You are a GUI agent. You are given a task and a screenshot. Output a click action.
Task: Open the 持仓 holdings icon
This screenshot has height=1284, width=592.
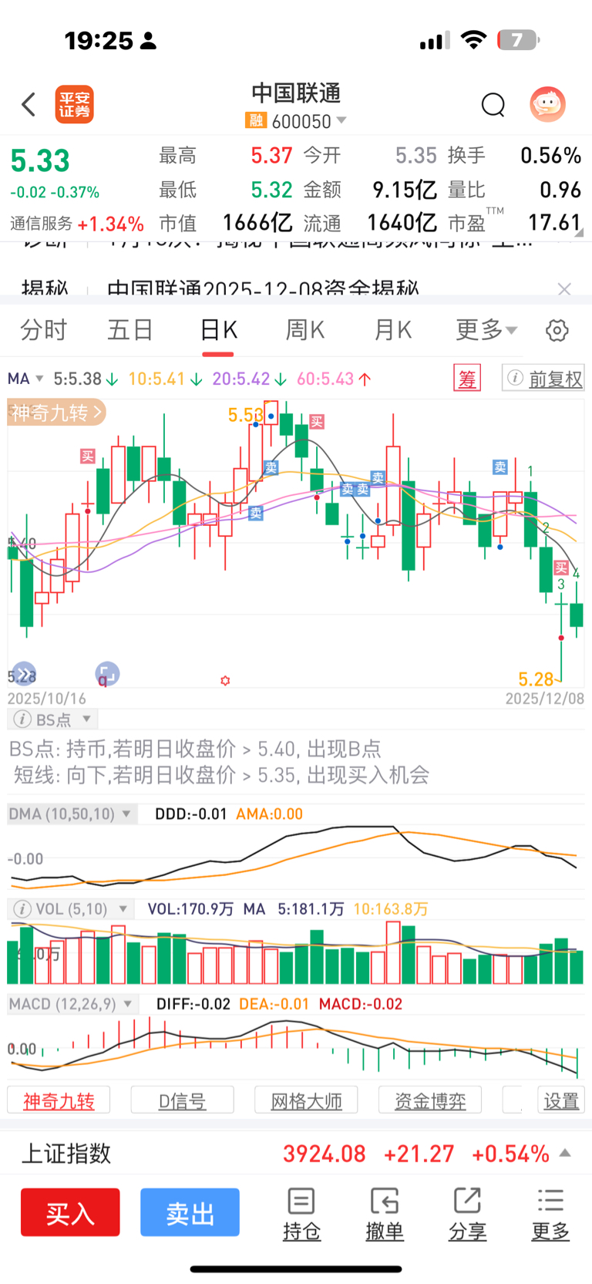point(301,1214)
